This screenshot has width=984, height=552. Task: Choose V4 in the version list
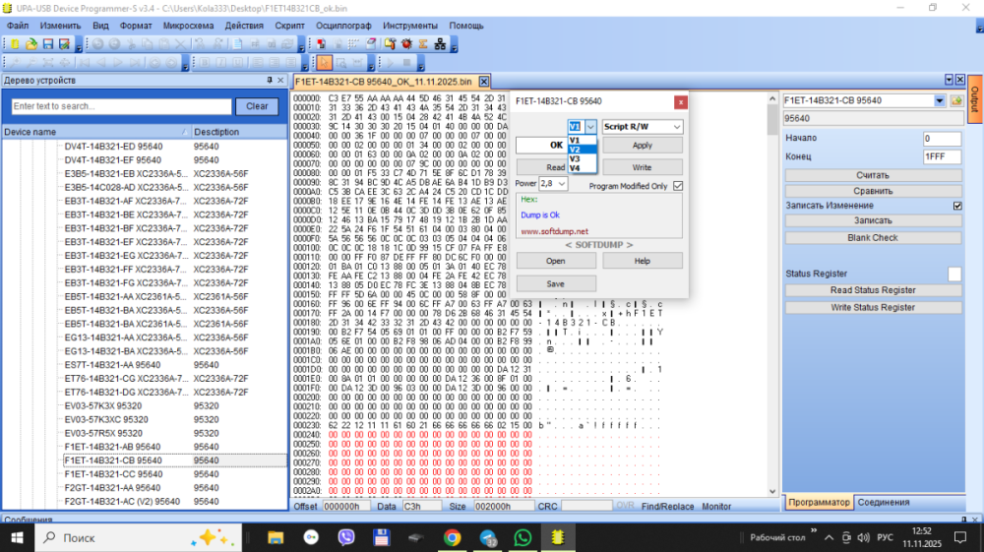[582, 168]
